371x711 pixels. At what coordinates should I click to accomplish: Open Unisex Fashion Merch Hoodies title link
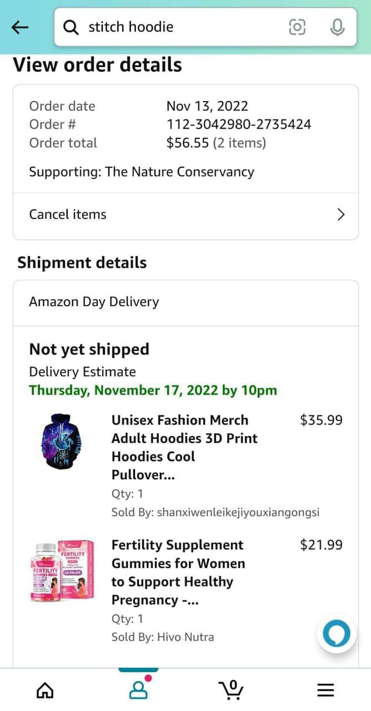pyautogui.click(x=185, y=447)
